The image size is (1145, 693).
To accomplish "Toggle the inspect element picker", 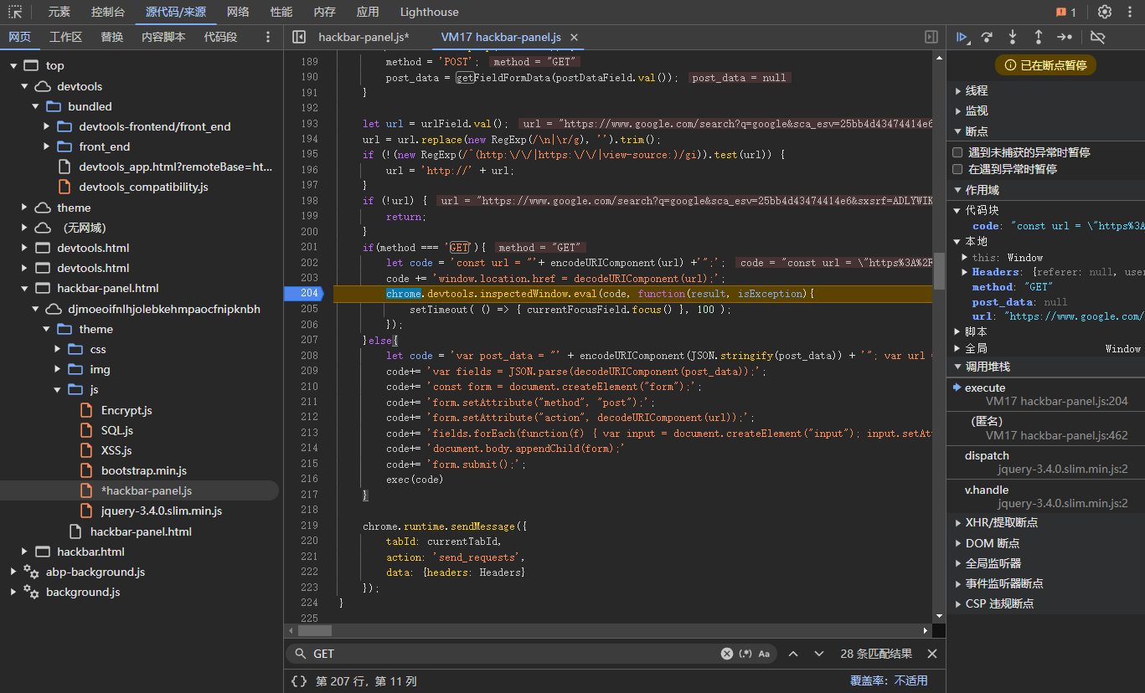I will [15, 12].
